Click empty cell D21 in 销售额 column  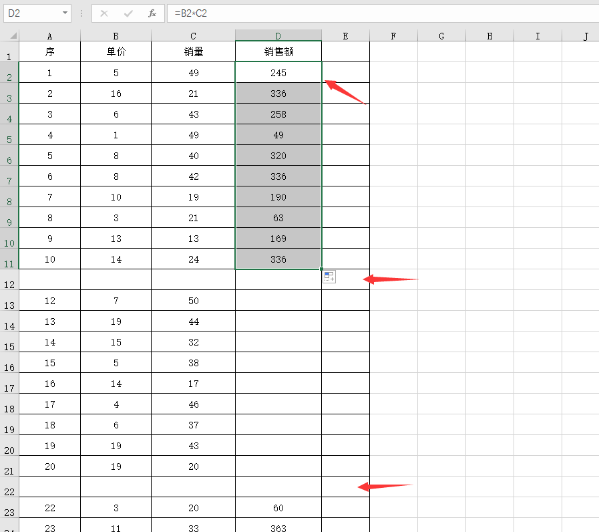click(x=278, y=467)
